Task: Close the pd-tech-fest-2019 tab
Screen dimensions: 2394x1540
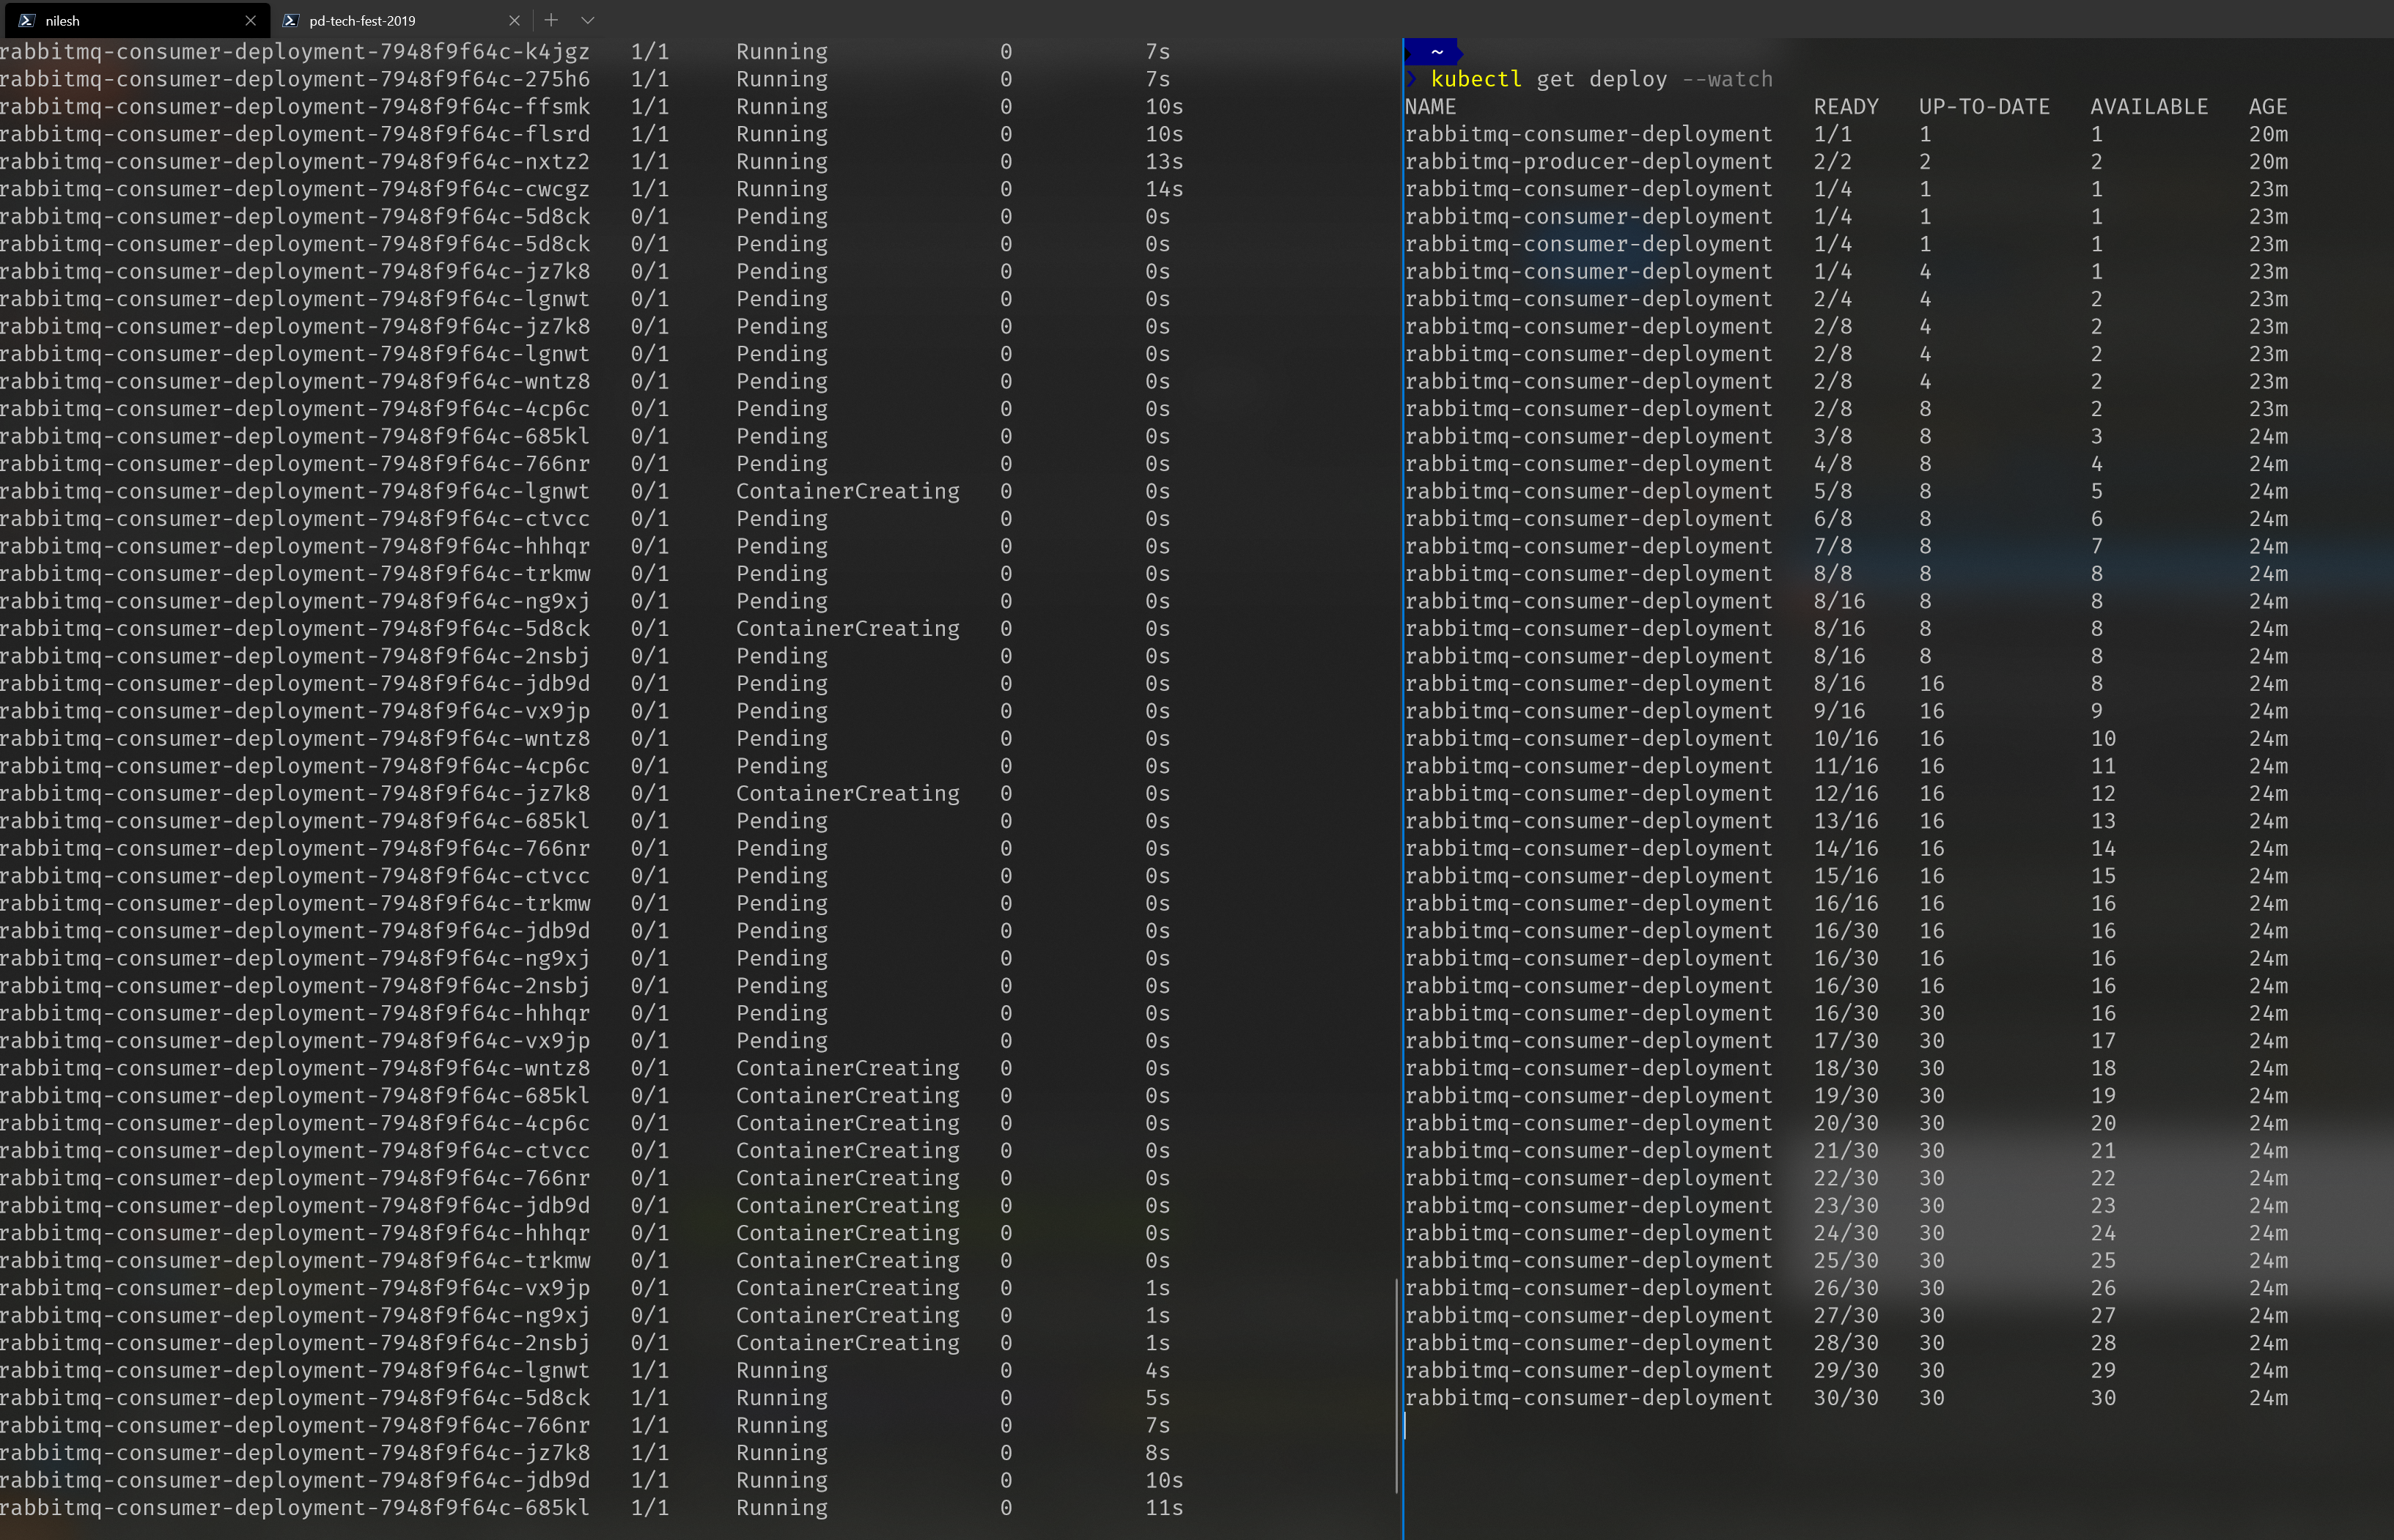Action: tap(515, 20)
